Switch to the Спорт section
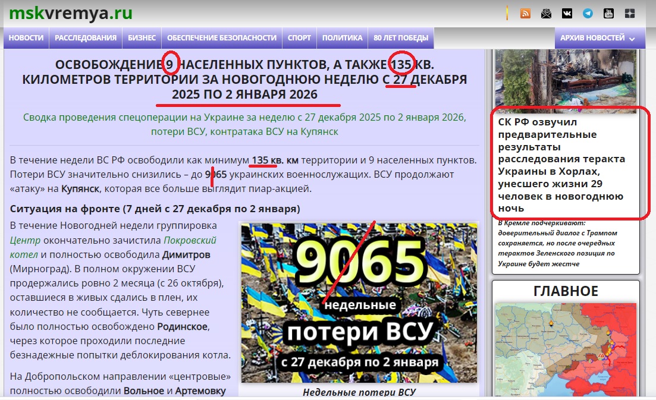The width and height of the screenshot is (656, 400). pyautogui.click(x=299, y=38)
